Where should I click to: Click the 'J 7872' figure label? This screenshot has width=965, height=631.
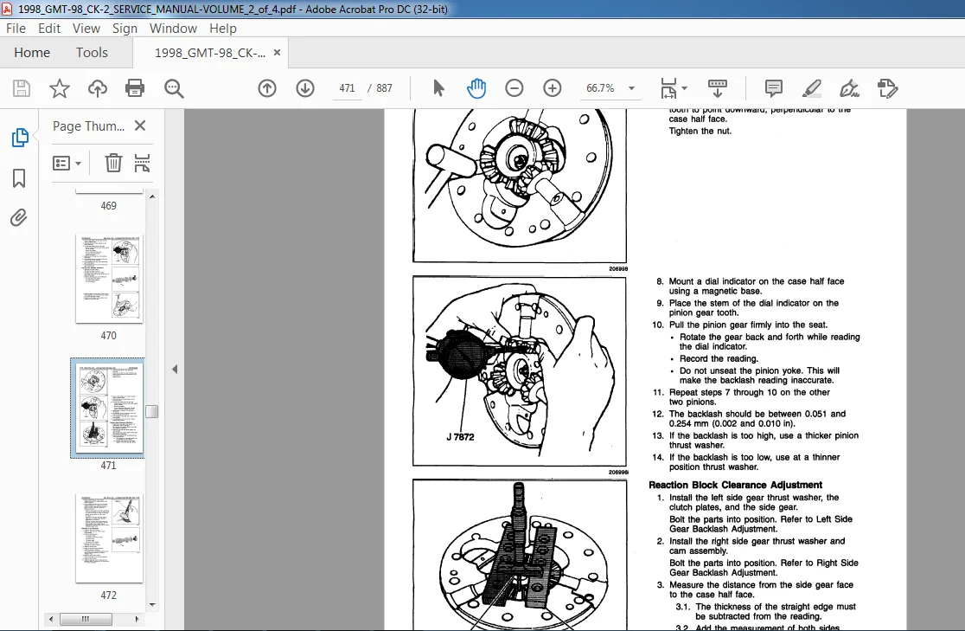(x=460, y=437)
